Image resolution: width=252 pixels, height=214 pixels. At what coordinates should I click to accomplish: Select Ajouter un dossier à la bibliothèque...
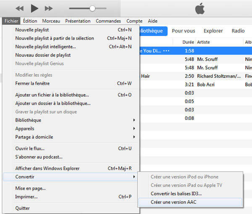(x=71, y=103)
